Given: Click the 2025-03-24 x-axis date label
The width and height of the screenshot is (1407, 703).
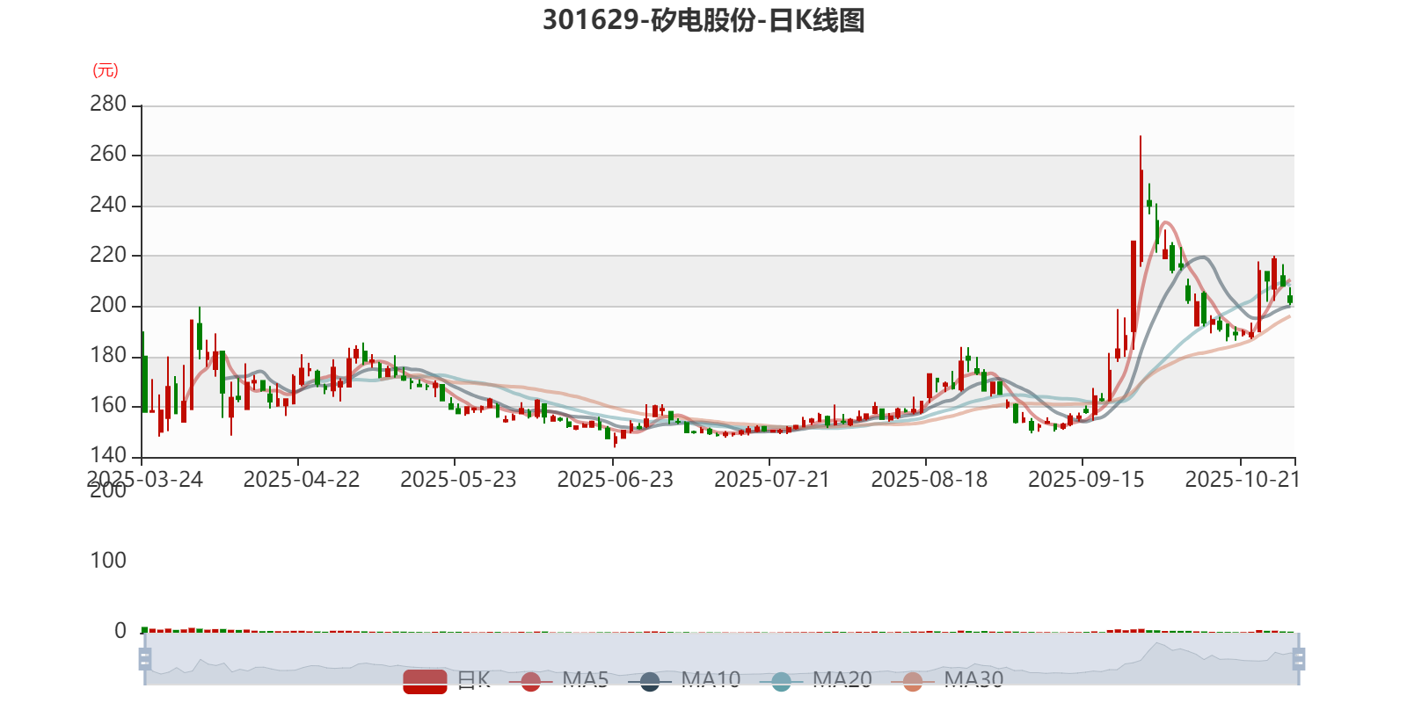Looking at the screenshot, I should [145, 479].
